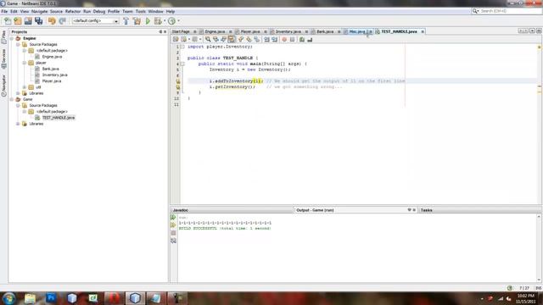Collapse the player package node
The width and height of the screenshot is (543, 305).
pos(25,63)
